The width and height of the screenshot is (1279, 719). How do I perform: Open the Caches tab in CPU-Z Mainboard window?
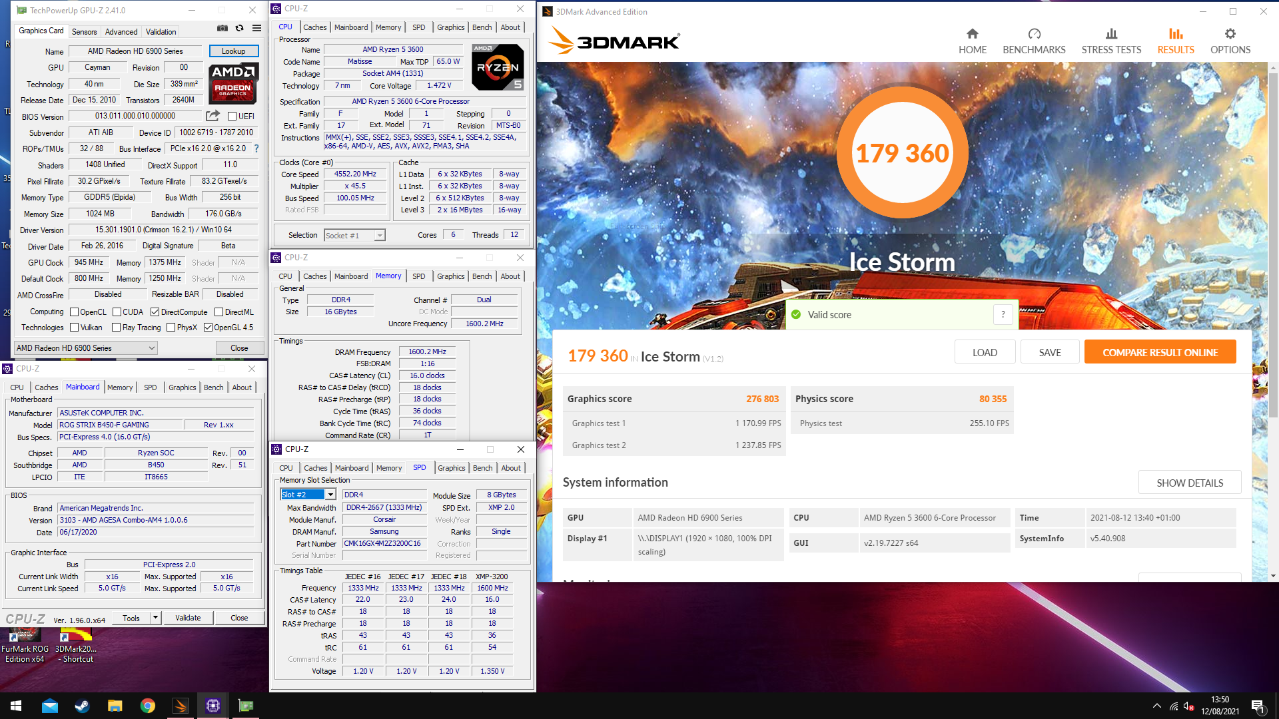pos(47,387)
